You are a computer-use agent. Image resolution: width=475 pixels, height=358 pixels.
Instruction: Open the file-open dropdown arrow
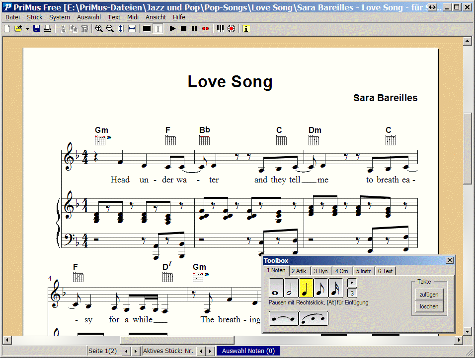coord(27,28)
